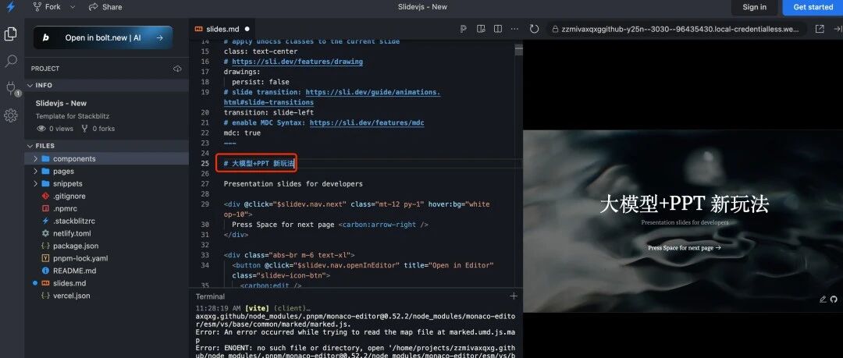The height and width of the screenshot is (358, 843).
Task: Open the Files explorer sidebar icon
Action: (x=10, y=34)
